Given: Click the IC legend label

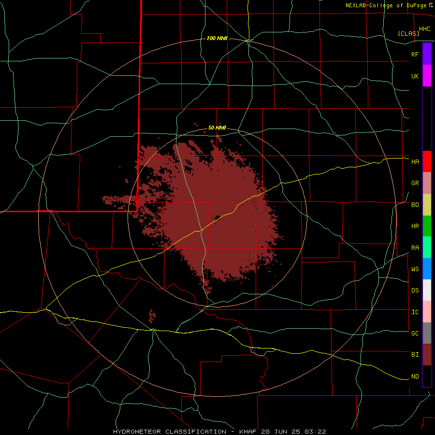Looking at the screenshot, I should point(415,312).
